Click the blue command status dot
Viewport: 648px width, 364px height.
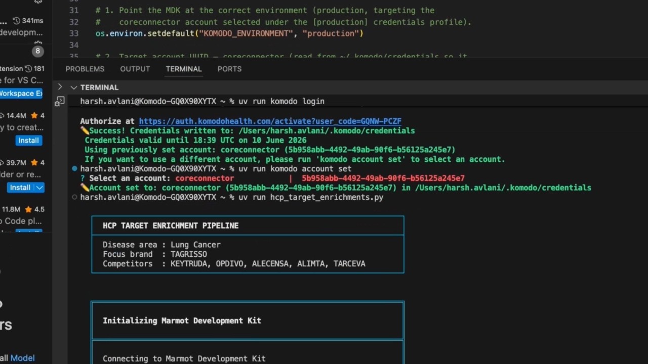(x=74, y=168)
